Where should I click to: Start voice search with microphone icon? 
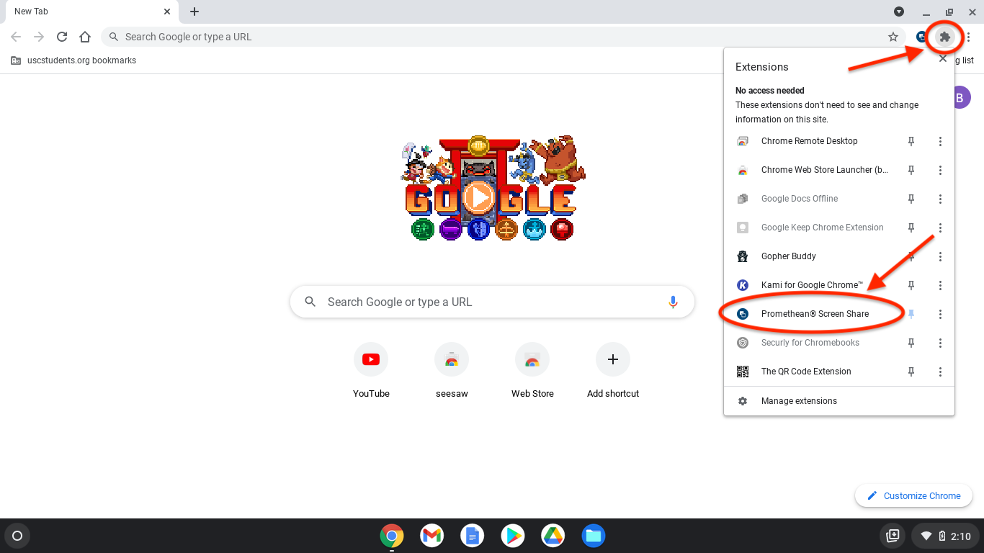pos(673,302)
